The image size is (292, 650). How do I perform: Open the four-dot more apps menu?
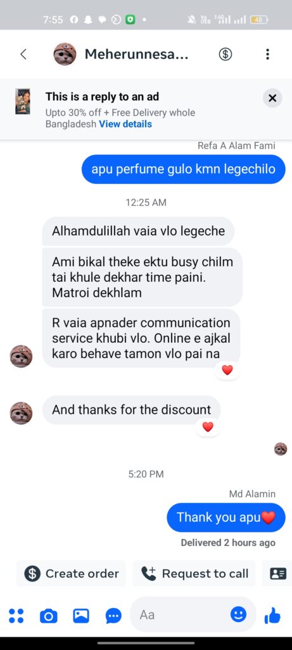[16, 616]
